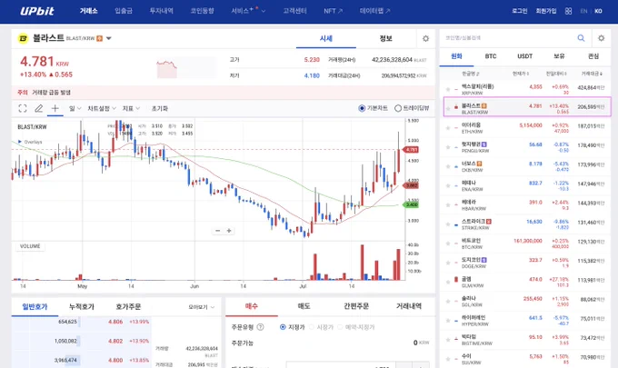Click 로그인 link
Viewport: 618px width, 368px height.
[520, 11]
